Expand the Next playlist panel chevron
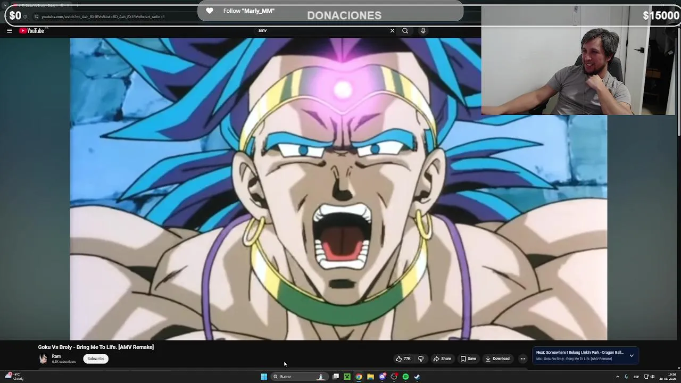Viewport: 681px width, 383px height. 632,355
